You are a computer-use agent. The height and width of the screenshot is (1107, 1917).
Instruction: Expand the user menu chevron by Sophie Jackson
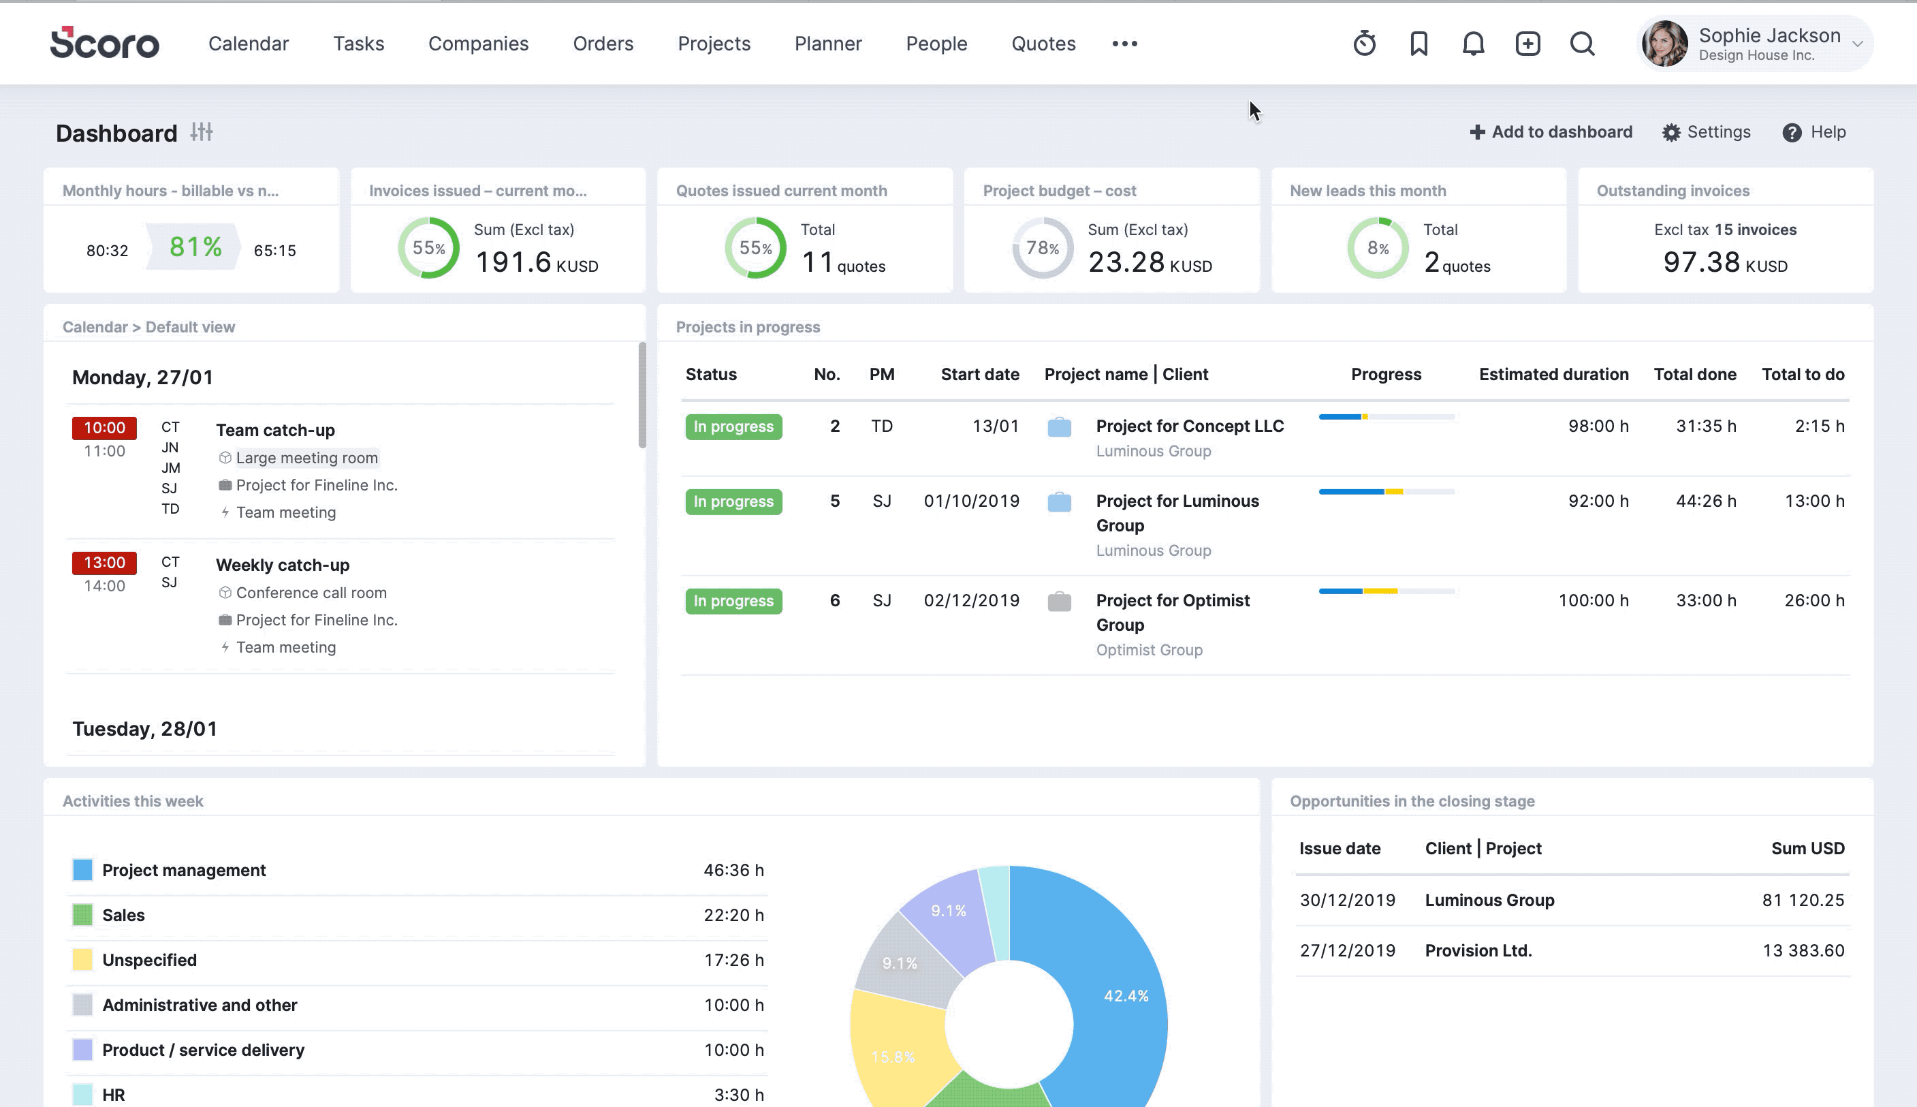tap(1857, 44)
